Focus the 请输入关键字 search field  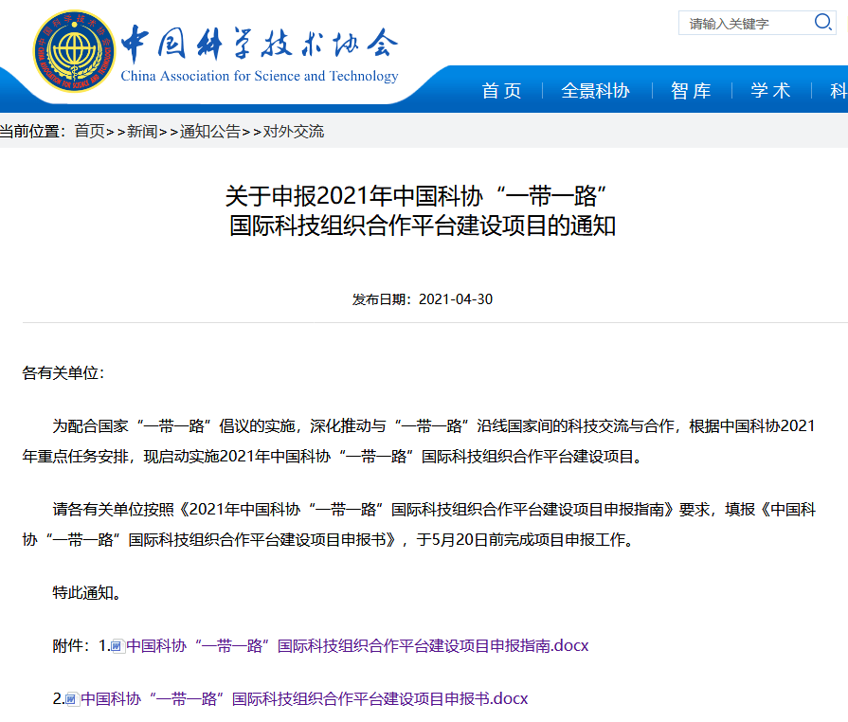744,23
